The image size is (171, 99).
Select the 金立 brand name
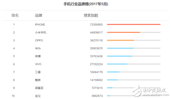pyautogui.click(x=38, y=96)
